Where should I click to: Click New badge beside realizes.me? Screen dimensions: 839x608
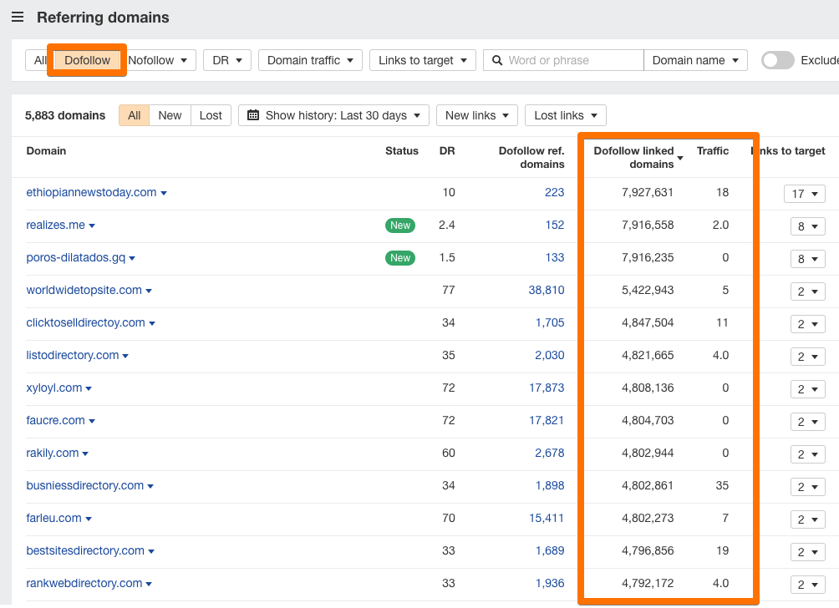click(x=400, y=225)
